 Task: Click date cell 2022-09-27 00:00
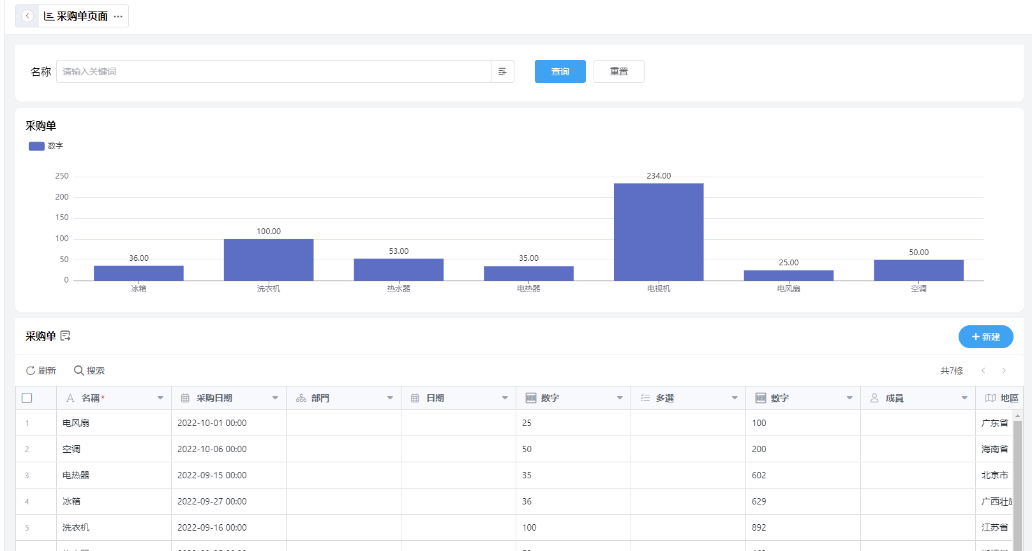[228, 501]
